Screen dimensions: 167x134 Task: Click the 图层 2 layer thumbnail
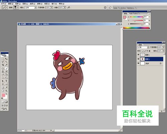coord(143,59)
